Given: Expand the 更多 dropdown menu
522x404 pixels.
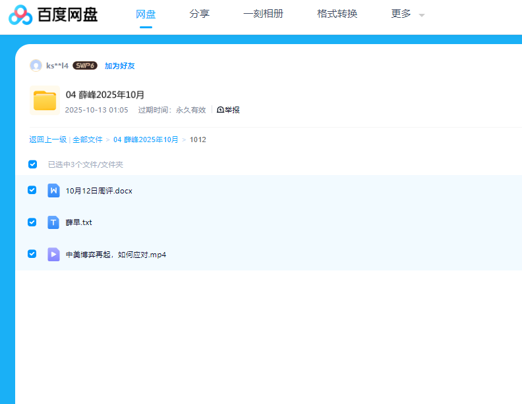Looking at the screenshot, I should point(407,14).
